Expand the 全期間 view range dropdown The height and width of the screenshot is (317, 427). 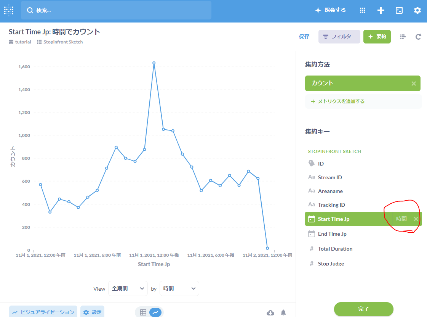pos(128,288)
